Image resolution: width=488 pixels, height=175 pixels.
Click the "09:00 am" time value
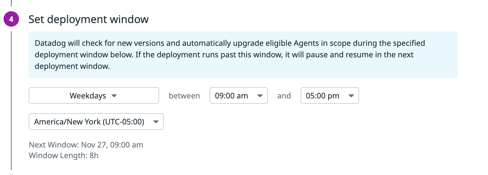point(231,96)
